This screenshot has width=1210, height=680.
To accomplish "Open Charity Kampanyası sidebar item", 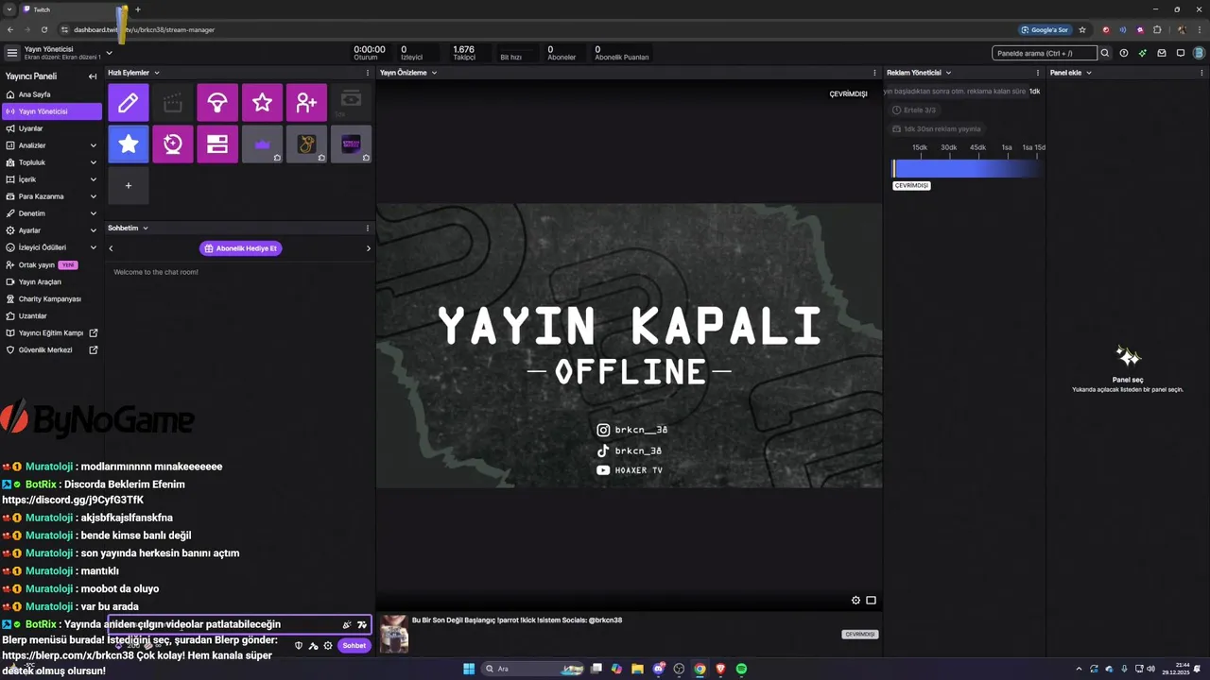I will [51, 298].
